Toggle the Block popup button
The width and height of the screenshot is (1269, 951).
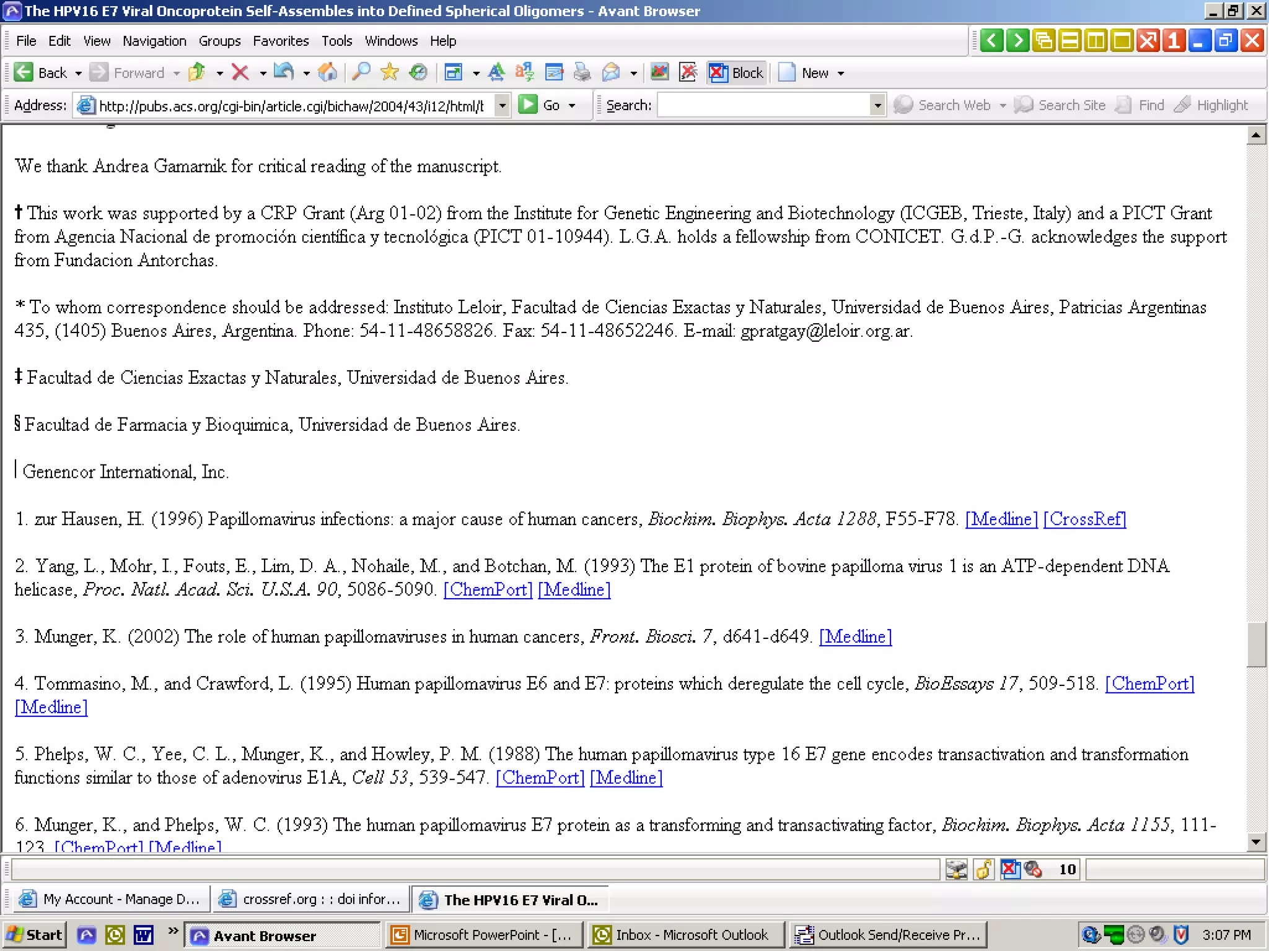736,73
